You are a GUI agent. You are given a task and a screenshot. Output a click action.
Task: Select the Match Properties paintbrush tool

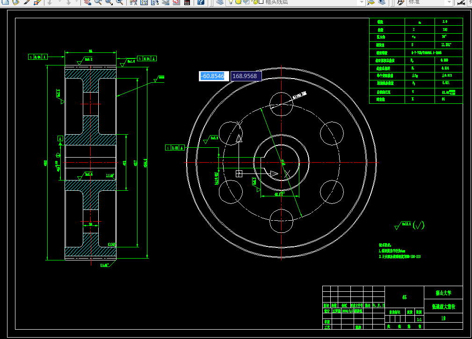(x=27, y=2)
